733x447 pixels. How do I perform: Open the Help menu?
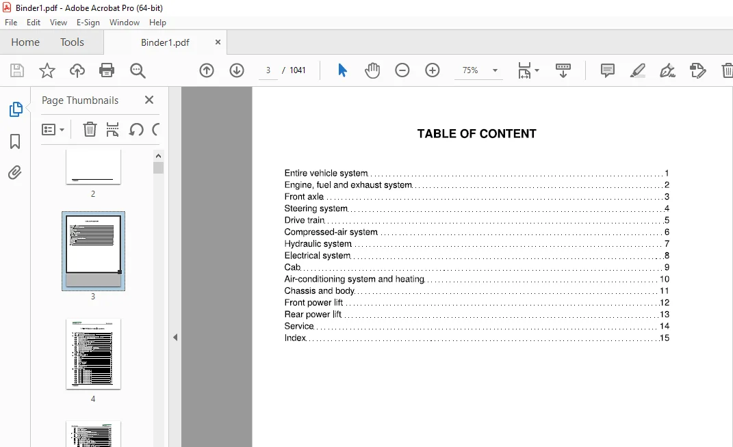tap(157, 23)
